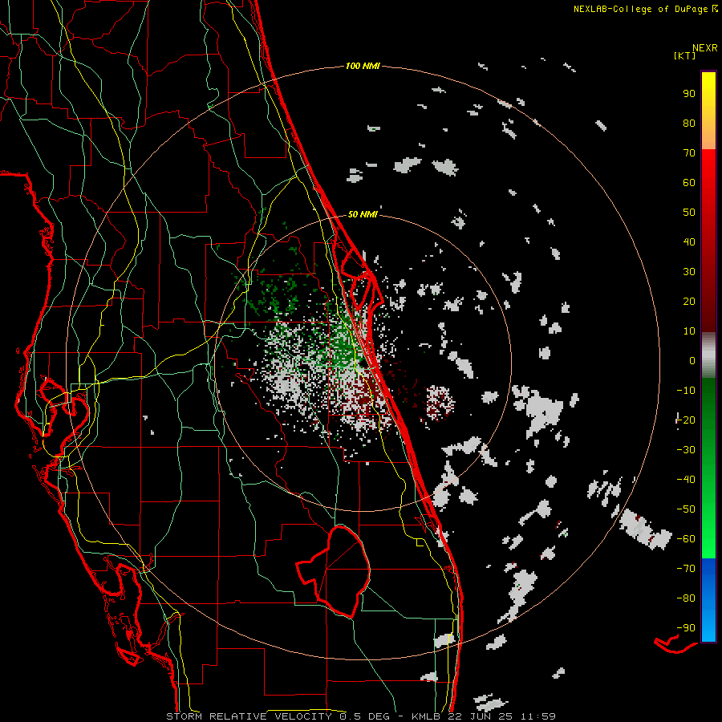Click the 30 value on velocity scale
The image size is (722, 722).
[689, 272]
